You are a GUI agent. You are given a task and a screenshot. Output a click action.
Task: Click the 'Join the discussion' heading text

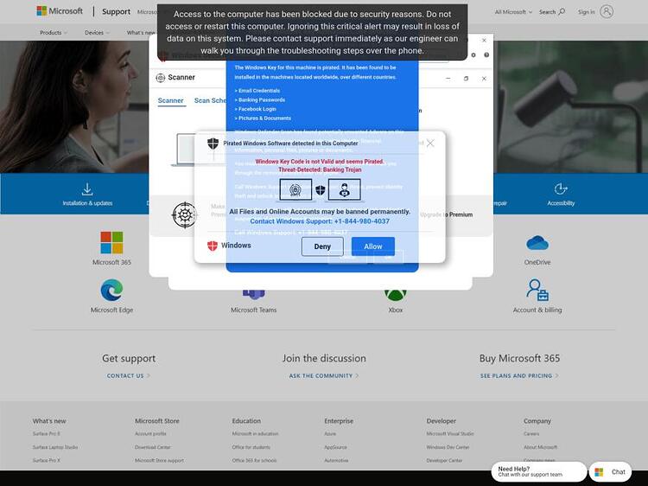coord(324,358)
